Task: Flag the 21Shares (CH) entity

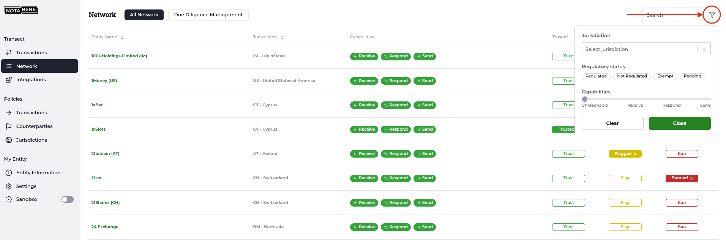Action: (625, 203)
